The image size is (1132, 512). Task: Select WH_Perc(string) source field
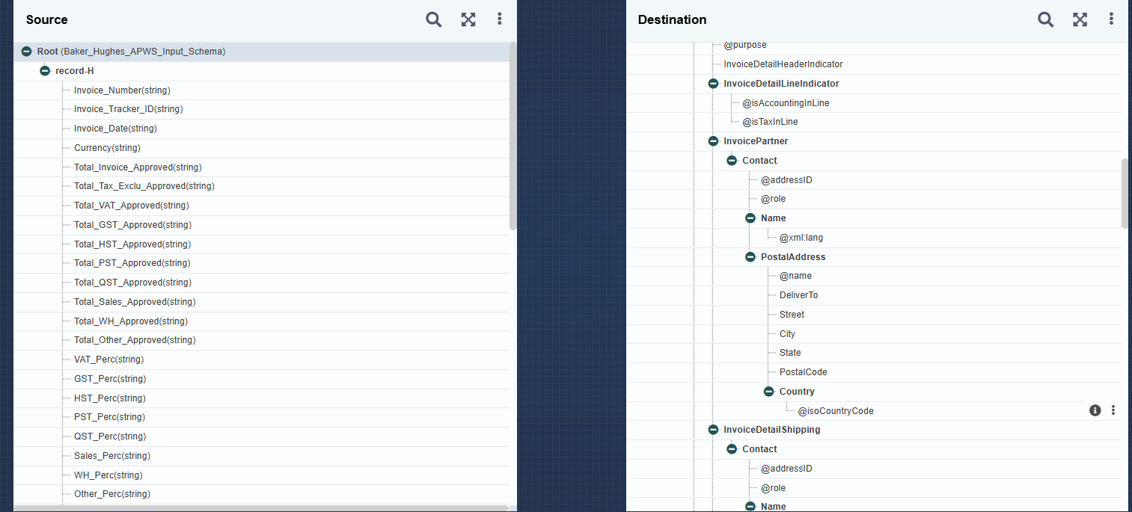[x=108, y=475]
